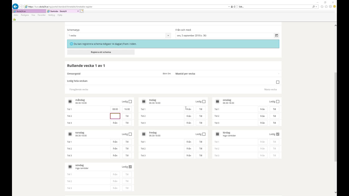
Task: Open address bar history dropdown arrow
Action: (x=229, y=7)
